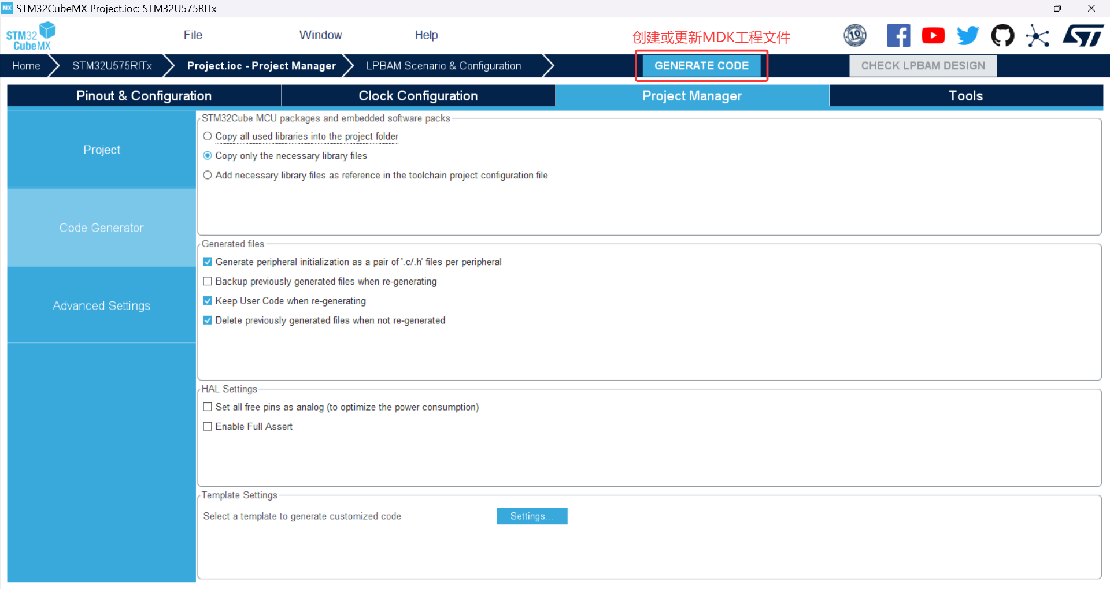Minimize the STM32CubeMX window
The image size is (1110, 589).
[x=1024, y=8]
